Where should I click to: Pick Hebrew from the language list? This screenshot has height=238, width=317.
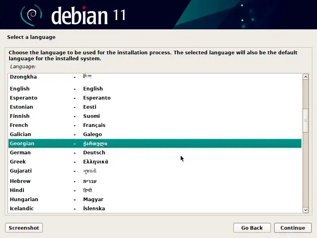[x=155, y=181]
